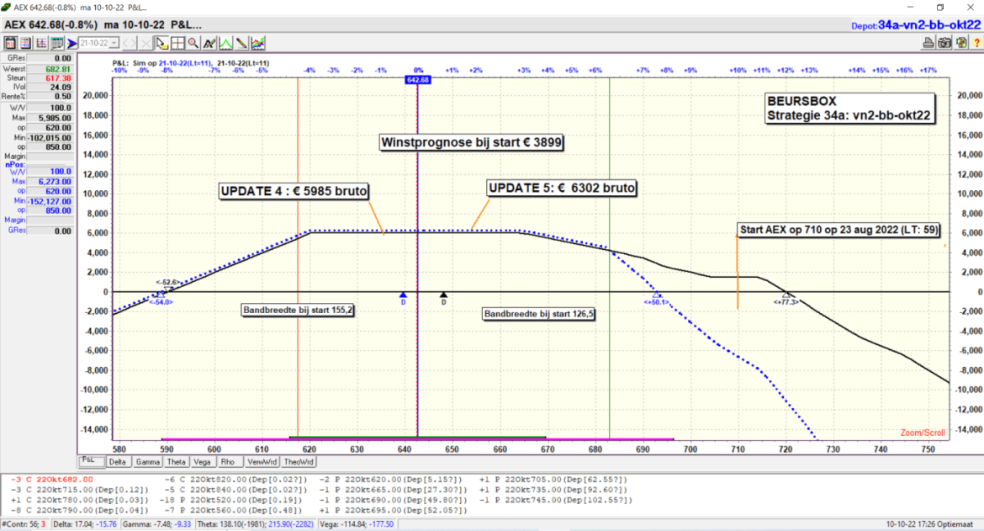Click the blue D marker on zero line

403,298
